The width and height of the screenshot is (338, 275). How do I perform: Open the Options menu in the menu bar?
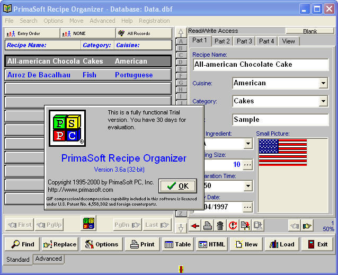[x=54, y=21]
